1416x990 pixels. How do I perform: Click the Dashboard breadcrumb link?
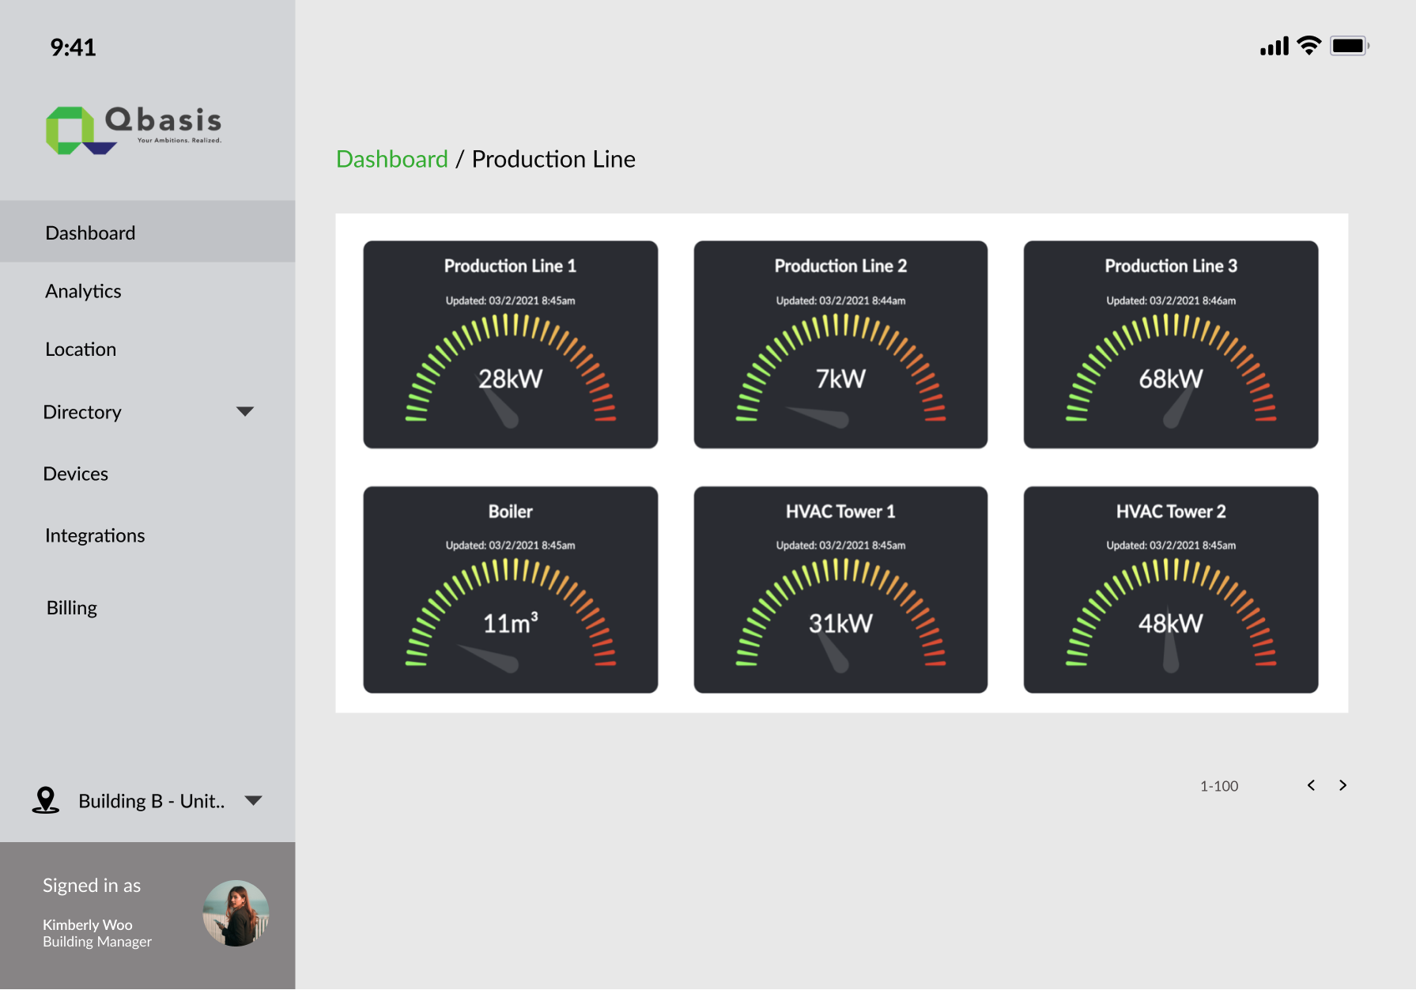[392, 158]
